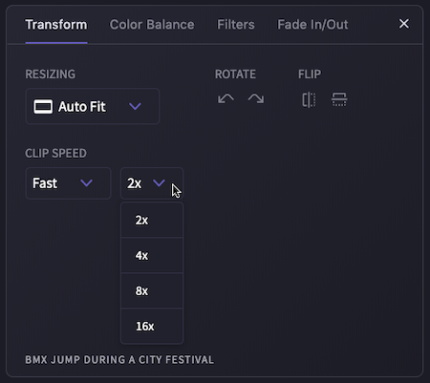The height and width of the screenshot is (383, 430).
Task: Switch to the Color Balance tab
Action: [152, 25]
